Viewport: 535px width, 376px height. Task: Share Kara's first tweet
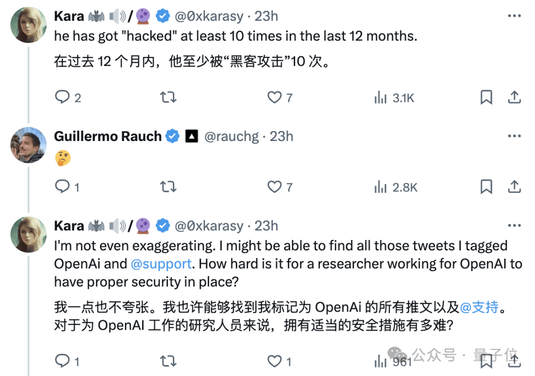pyautogui.click(x=514, y=97)
